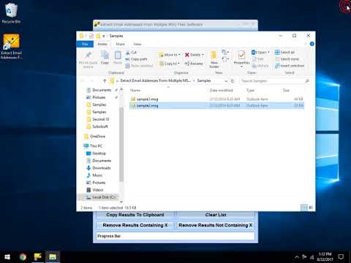Image resolution: width=351 pixels, height=263 pixels.
Task: Click the Samples breadcrumb in the address bar
Action: [x=204, y=81]
